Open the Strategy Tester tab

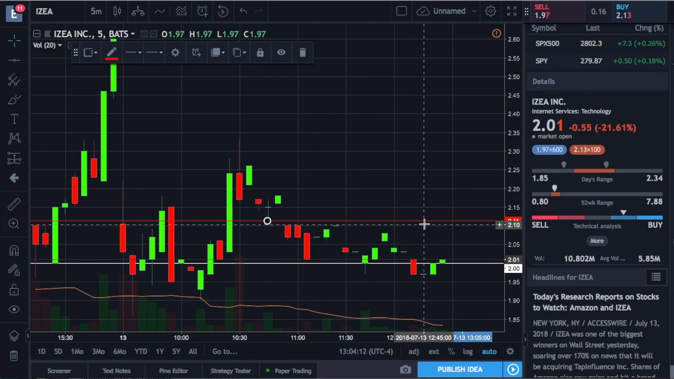click(x=230, y=371)
